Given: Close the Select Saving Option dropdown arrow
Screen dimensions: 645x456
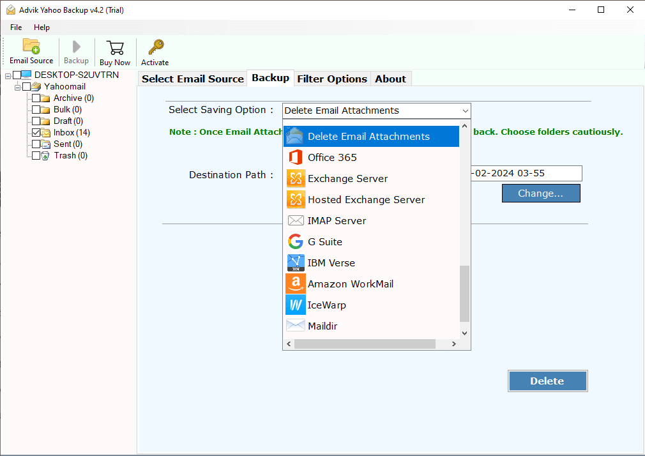Looking at the screenshot, I should point(466,110).
